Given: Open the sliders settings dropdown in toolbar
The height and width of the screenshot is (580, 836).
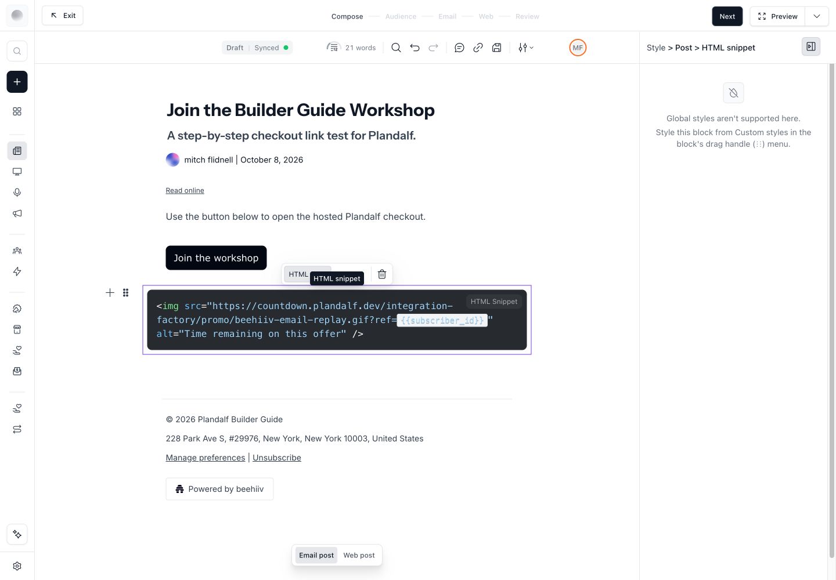Looking at the screenshot, I should 525,48.
